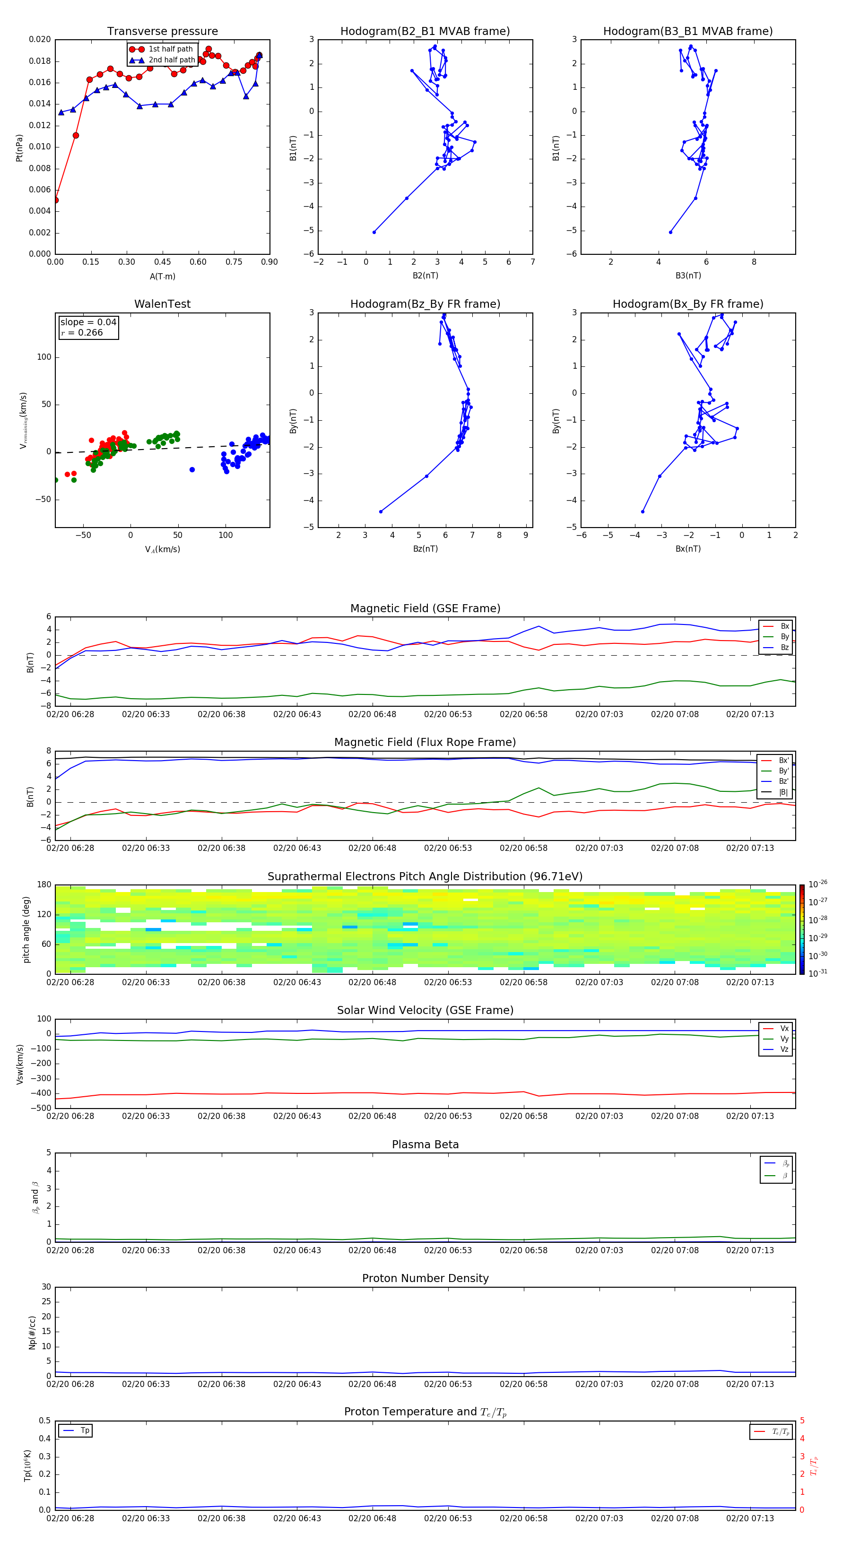851x1560 pixels.
Task: Select the Vz entry in velocity legend
Action: (776, 1049)
